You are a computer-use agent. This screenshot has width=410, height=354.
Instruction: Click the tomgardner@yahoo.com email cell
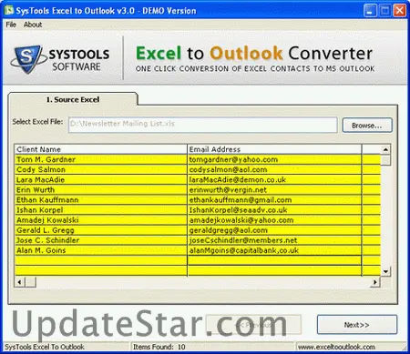(274, 159)
